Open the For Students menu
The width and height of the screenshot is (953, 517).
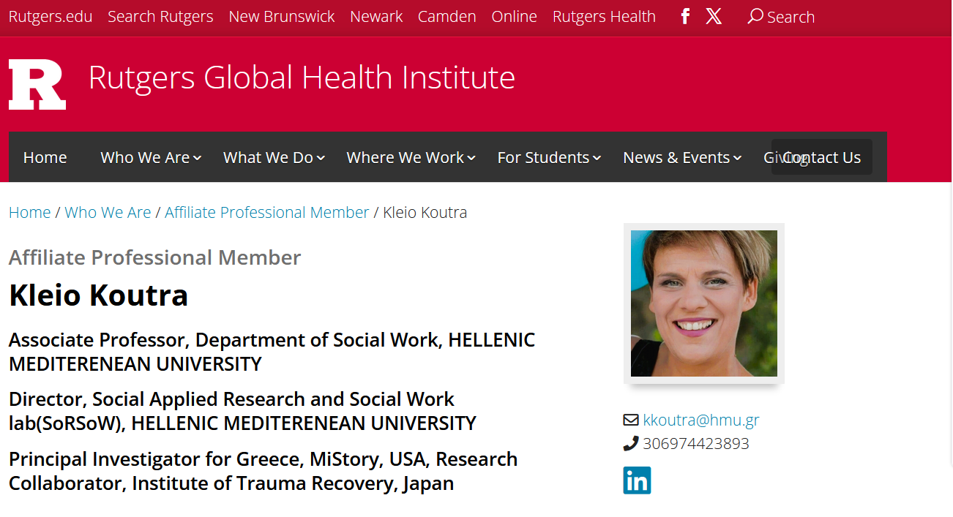tap(543, 157)
